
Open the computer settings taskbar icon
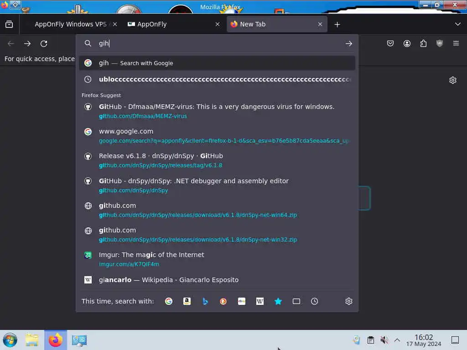(79, 340)
